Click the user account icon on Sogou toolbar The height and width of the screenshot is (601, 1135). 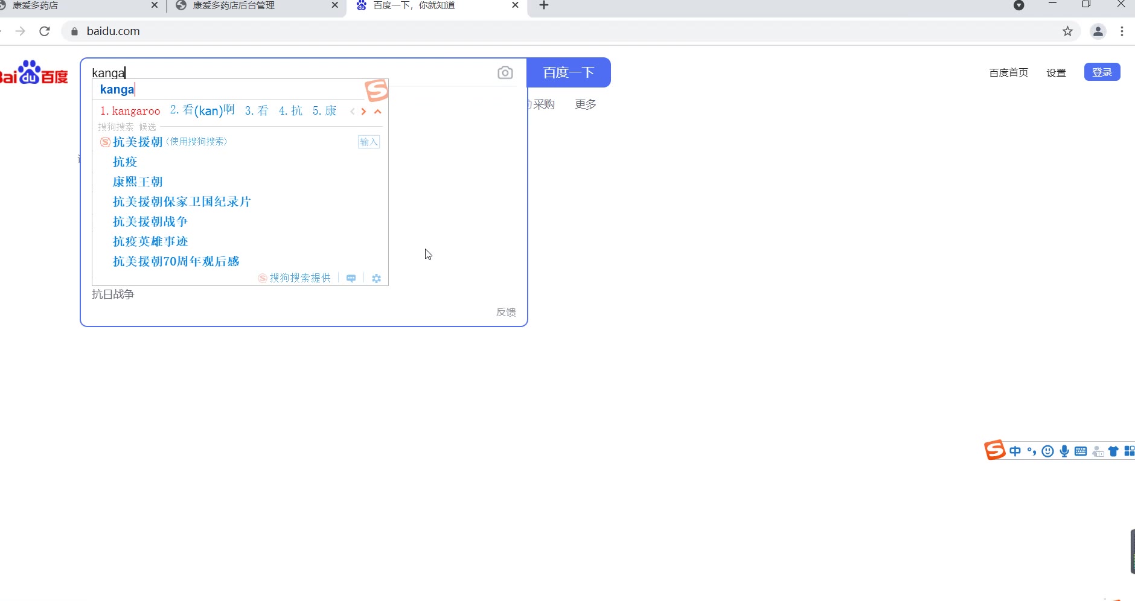point(1098,451)
